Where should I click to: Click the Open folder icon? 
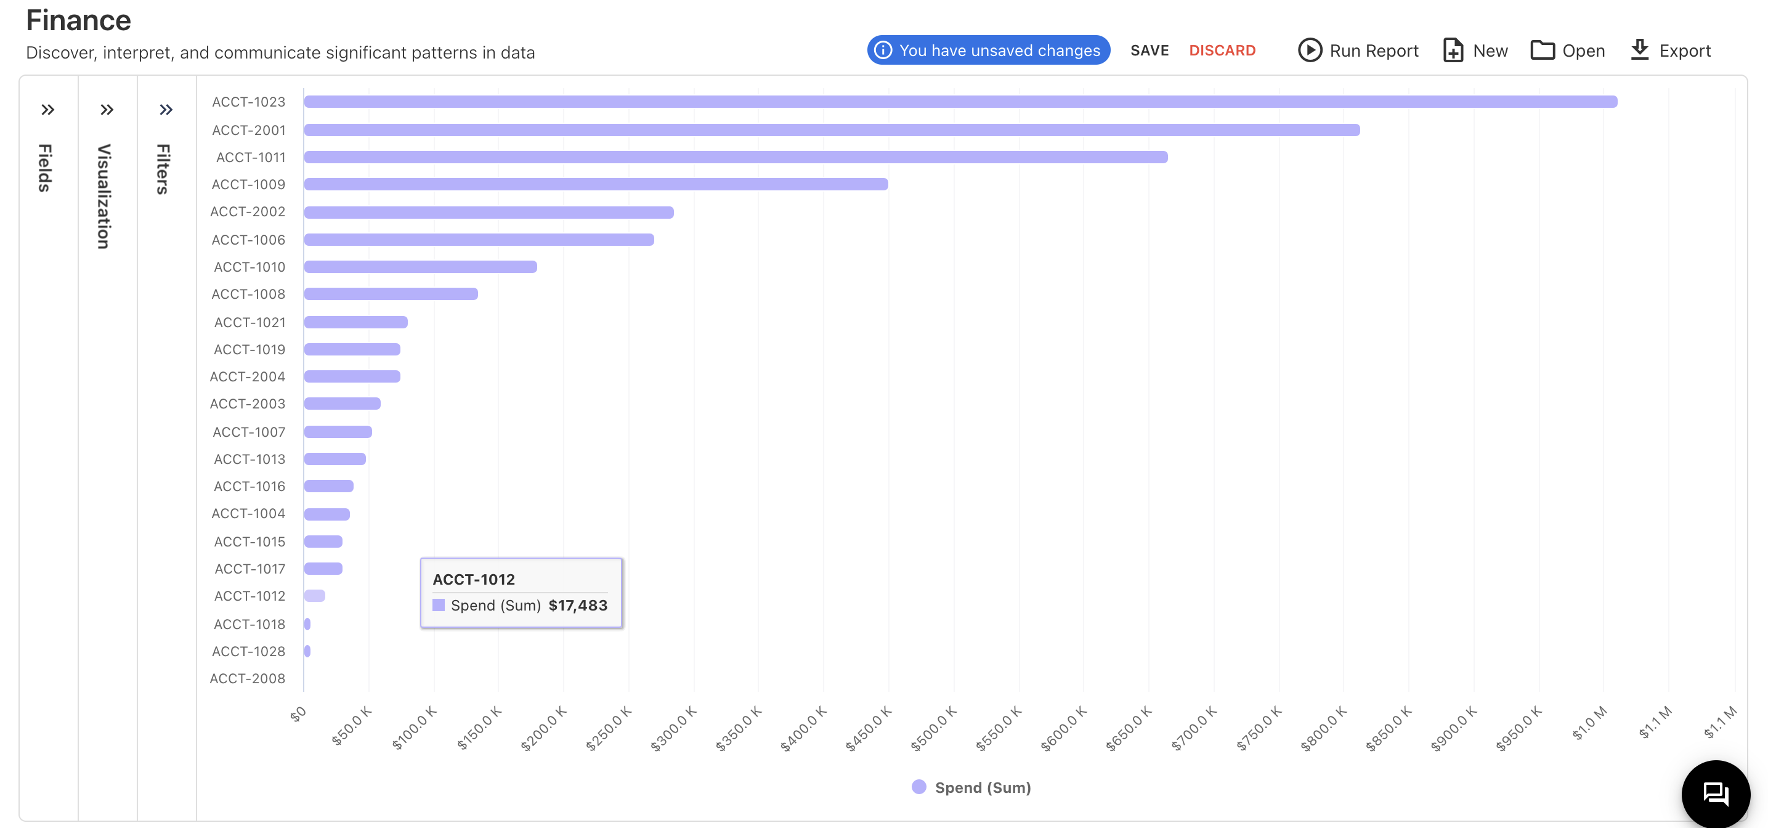click(x=1542, y=51)
